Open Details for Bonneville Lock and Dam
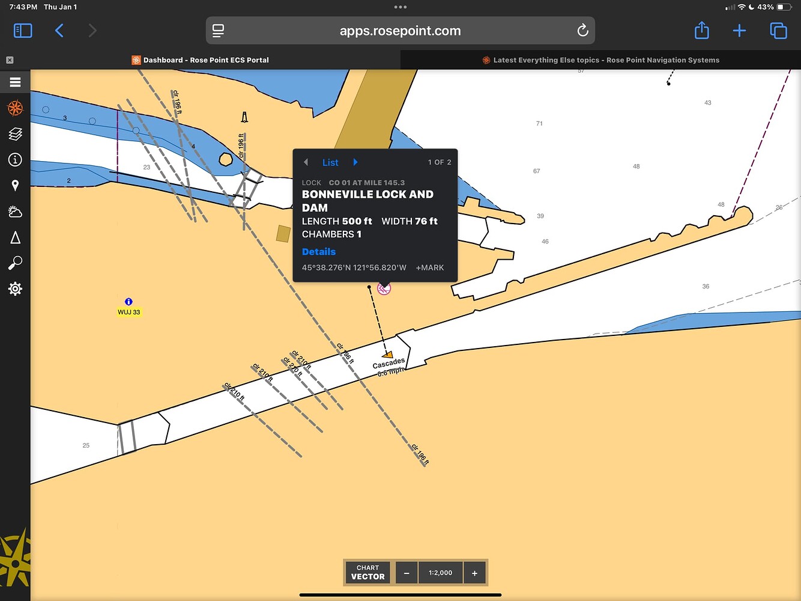 tap(319, 252)
